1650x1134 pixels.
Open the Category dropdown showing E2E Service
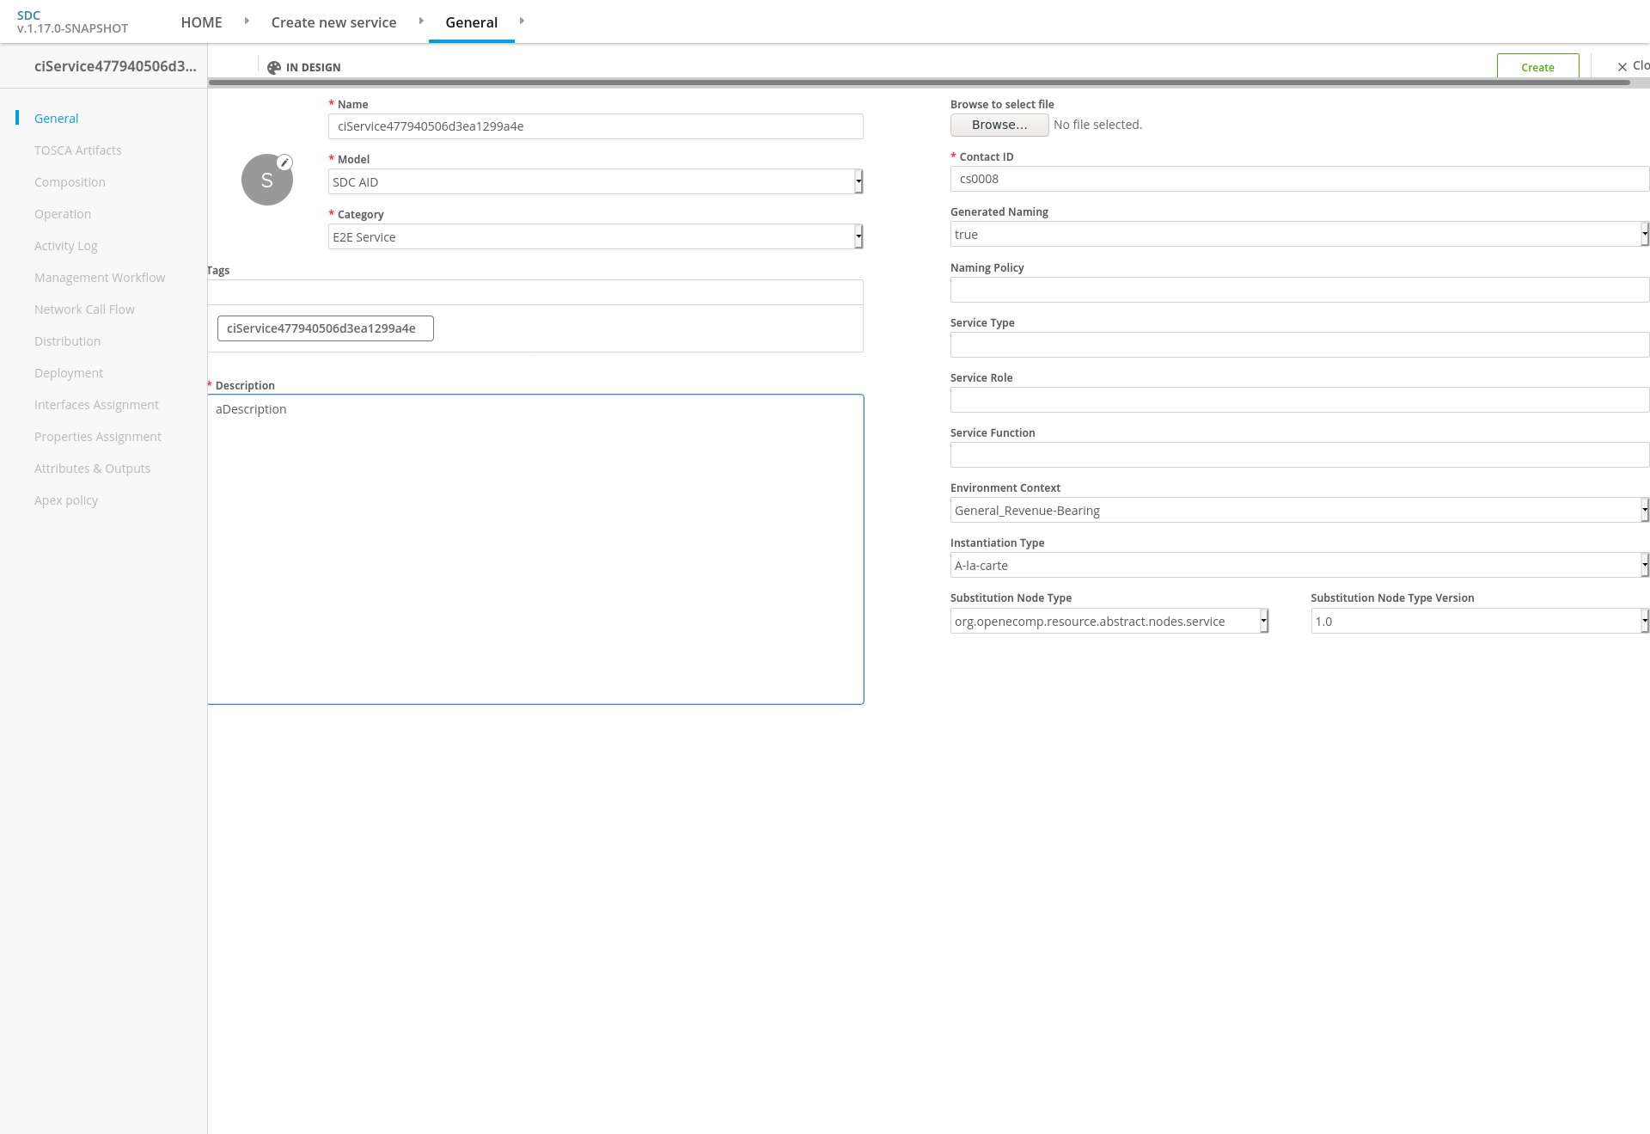click(596, 236)
